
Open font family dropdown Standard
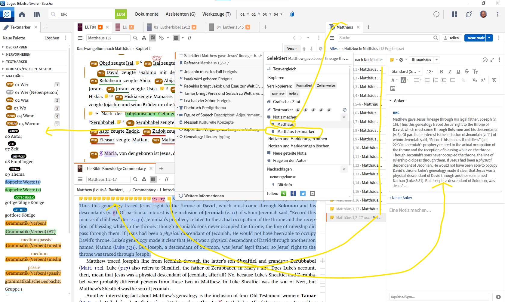click(x=406, y=72)
